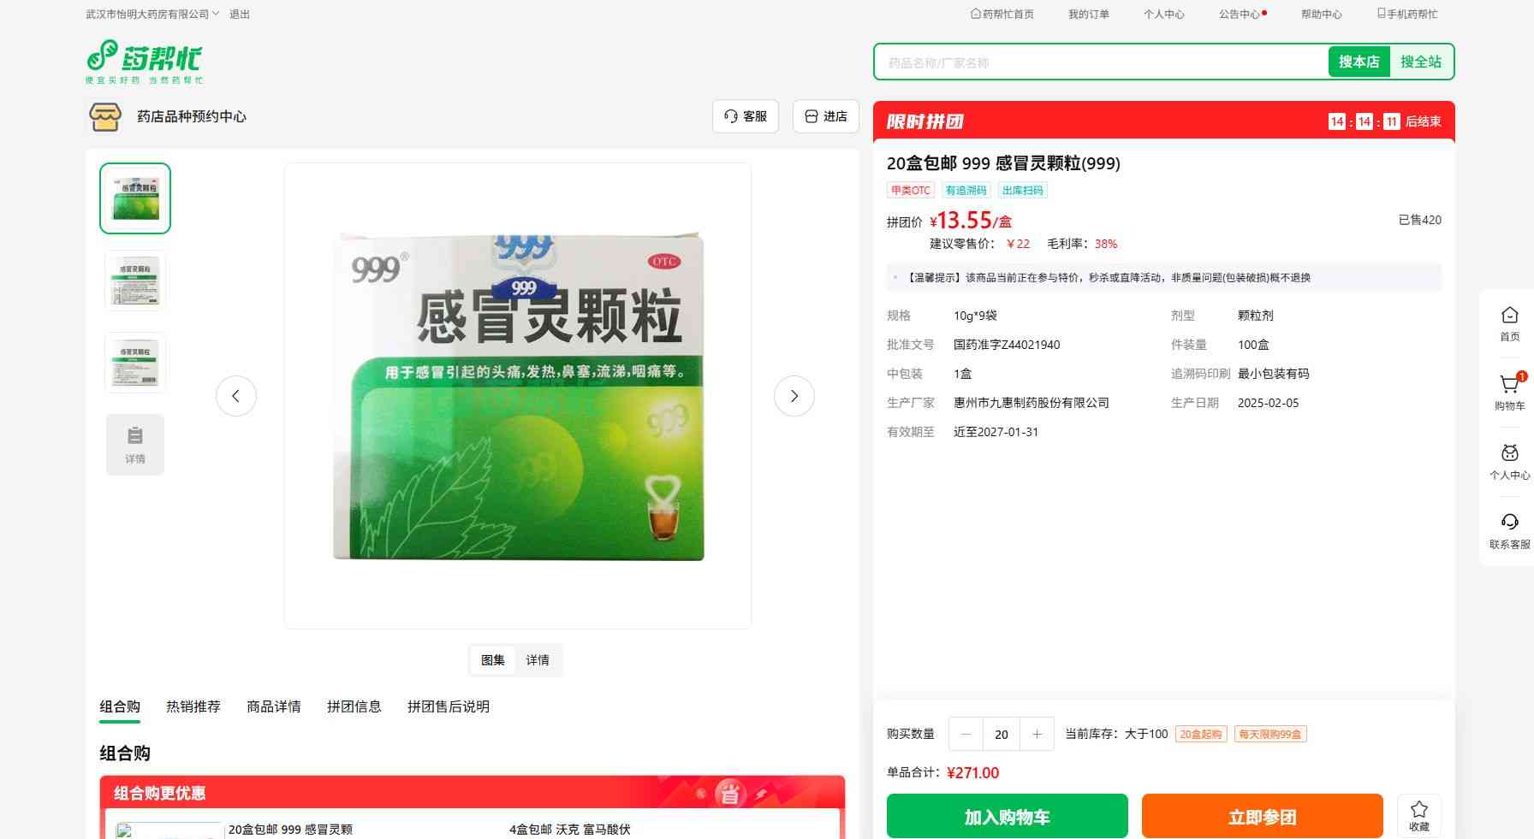Select 图集 gallery view toggle
Screen dimensions: 1534x839
493,660
